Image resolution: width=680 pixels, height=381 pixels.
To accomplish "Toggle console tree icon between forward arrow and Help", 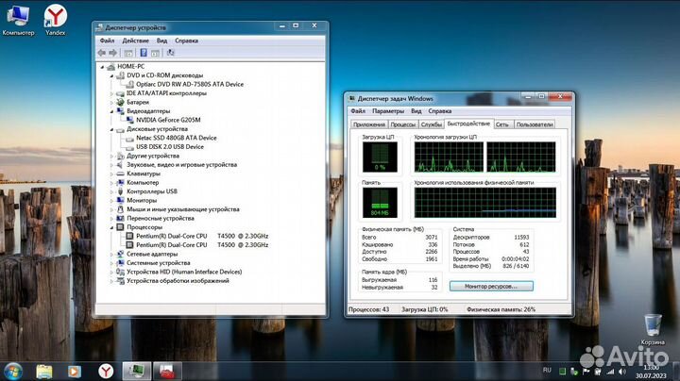I will pos(128,53).
